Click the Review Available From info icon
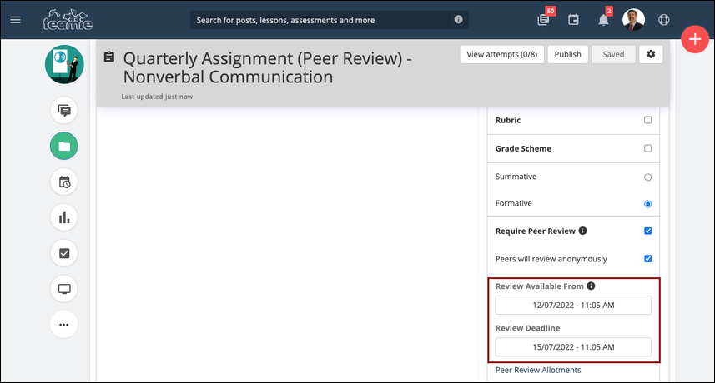Viewport: 715px width, 383px height. tap(591, 286)
